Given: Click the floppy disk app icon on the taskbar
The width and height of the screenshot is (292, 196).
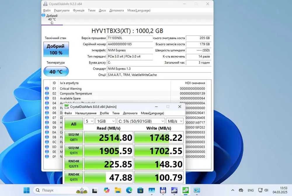Looking at the screenshot, I should (x=163, y=190).
